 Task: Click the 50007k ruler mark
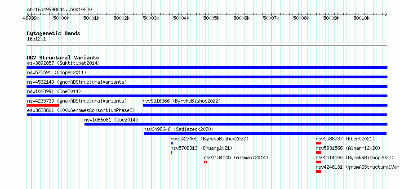click(x=271, y=18)
